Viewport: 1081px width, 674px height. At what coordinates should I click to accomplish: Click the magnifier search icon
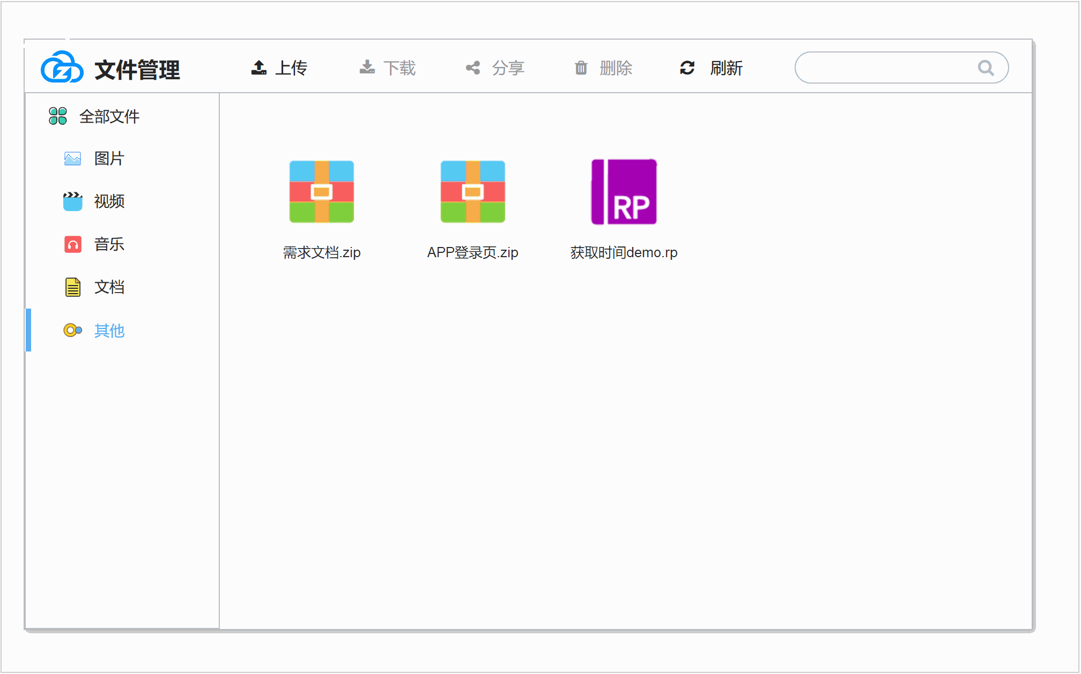tap(986, 68)
